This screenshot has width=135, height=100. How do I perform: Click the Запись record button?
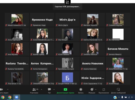pos(81,91)
